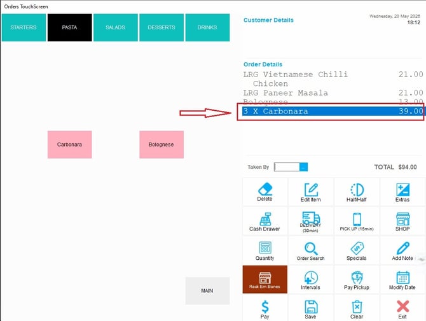Add a Bolognese to the order
The width and height of the screenshot is (426, 321).
click(161, 145)
